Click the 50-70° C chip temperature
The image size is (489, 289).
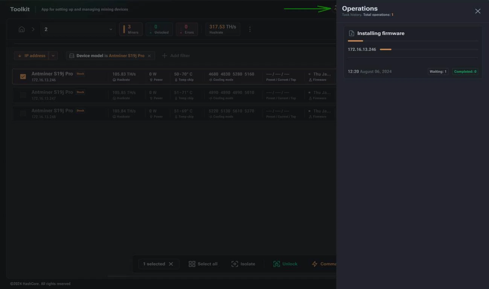[x=183, y=74]
